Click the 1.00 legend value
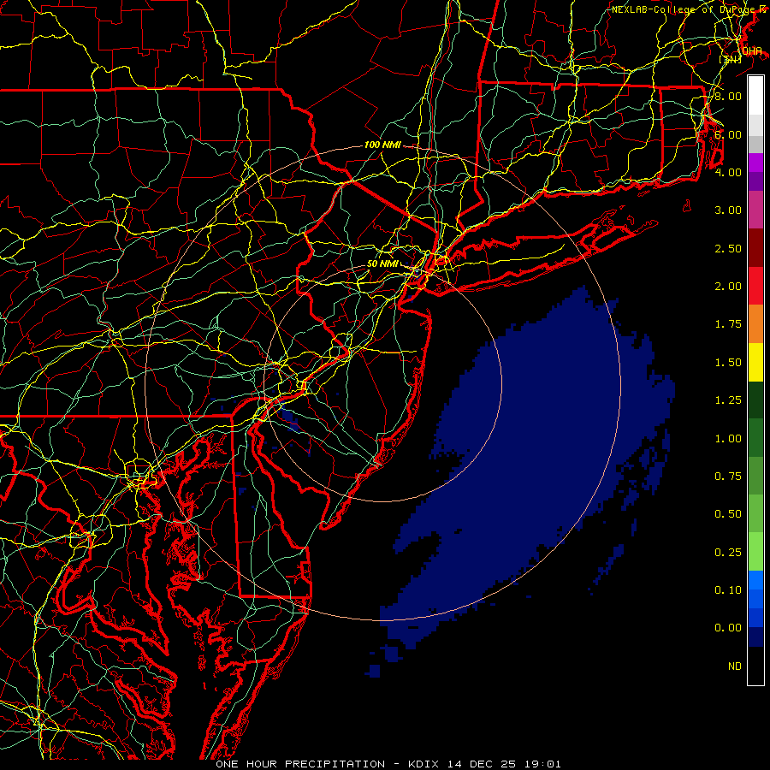Viewport: 770px width, 770px height. pyautogui.click(x=727, y=439)
